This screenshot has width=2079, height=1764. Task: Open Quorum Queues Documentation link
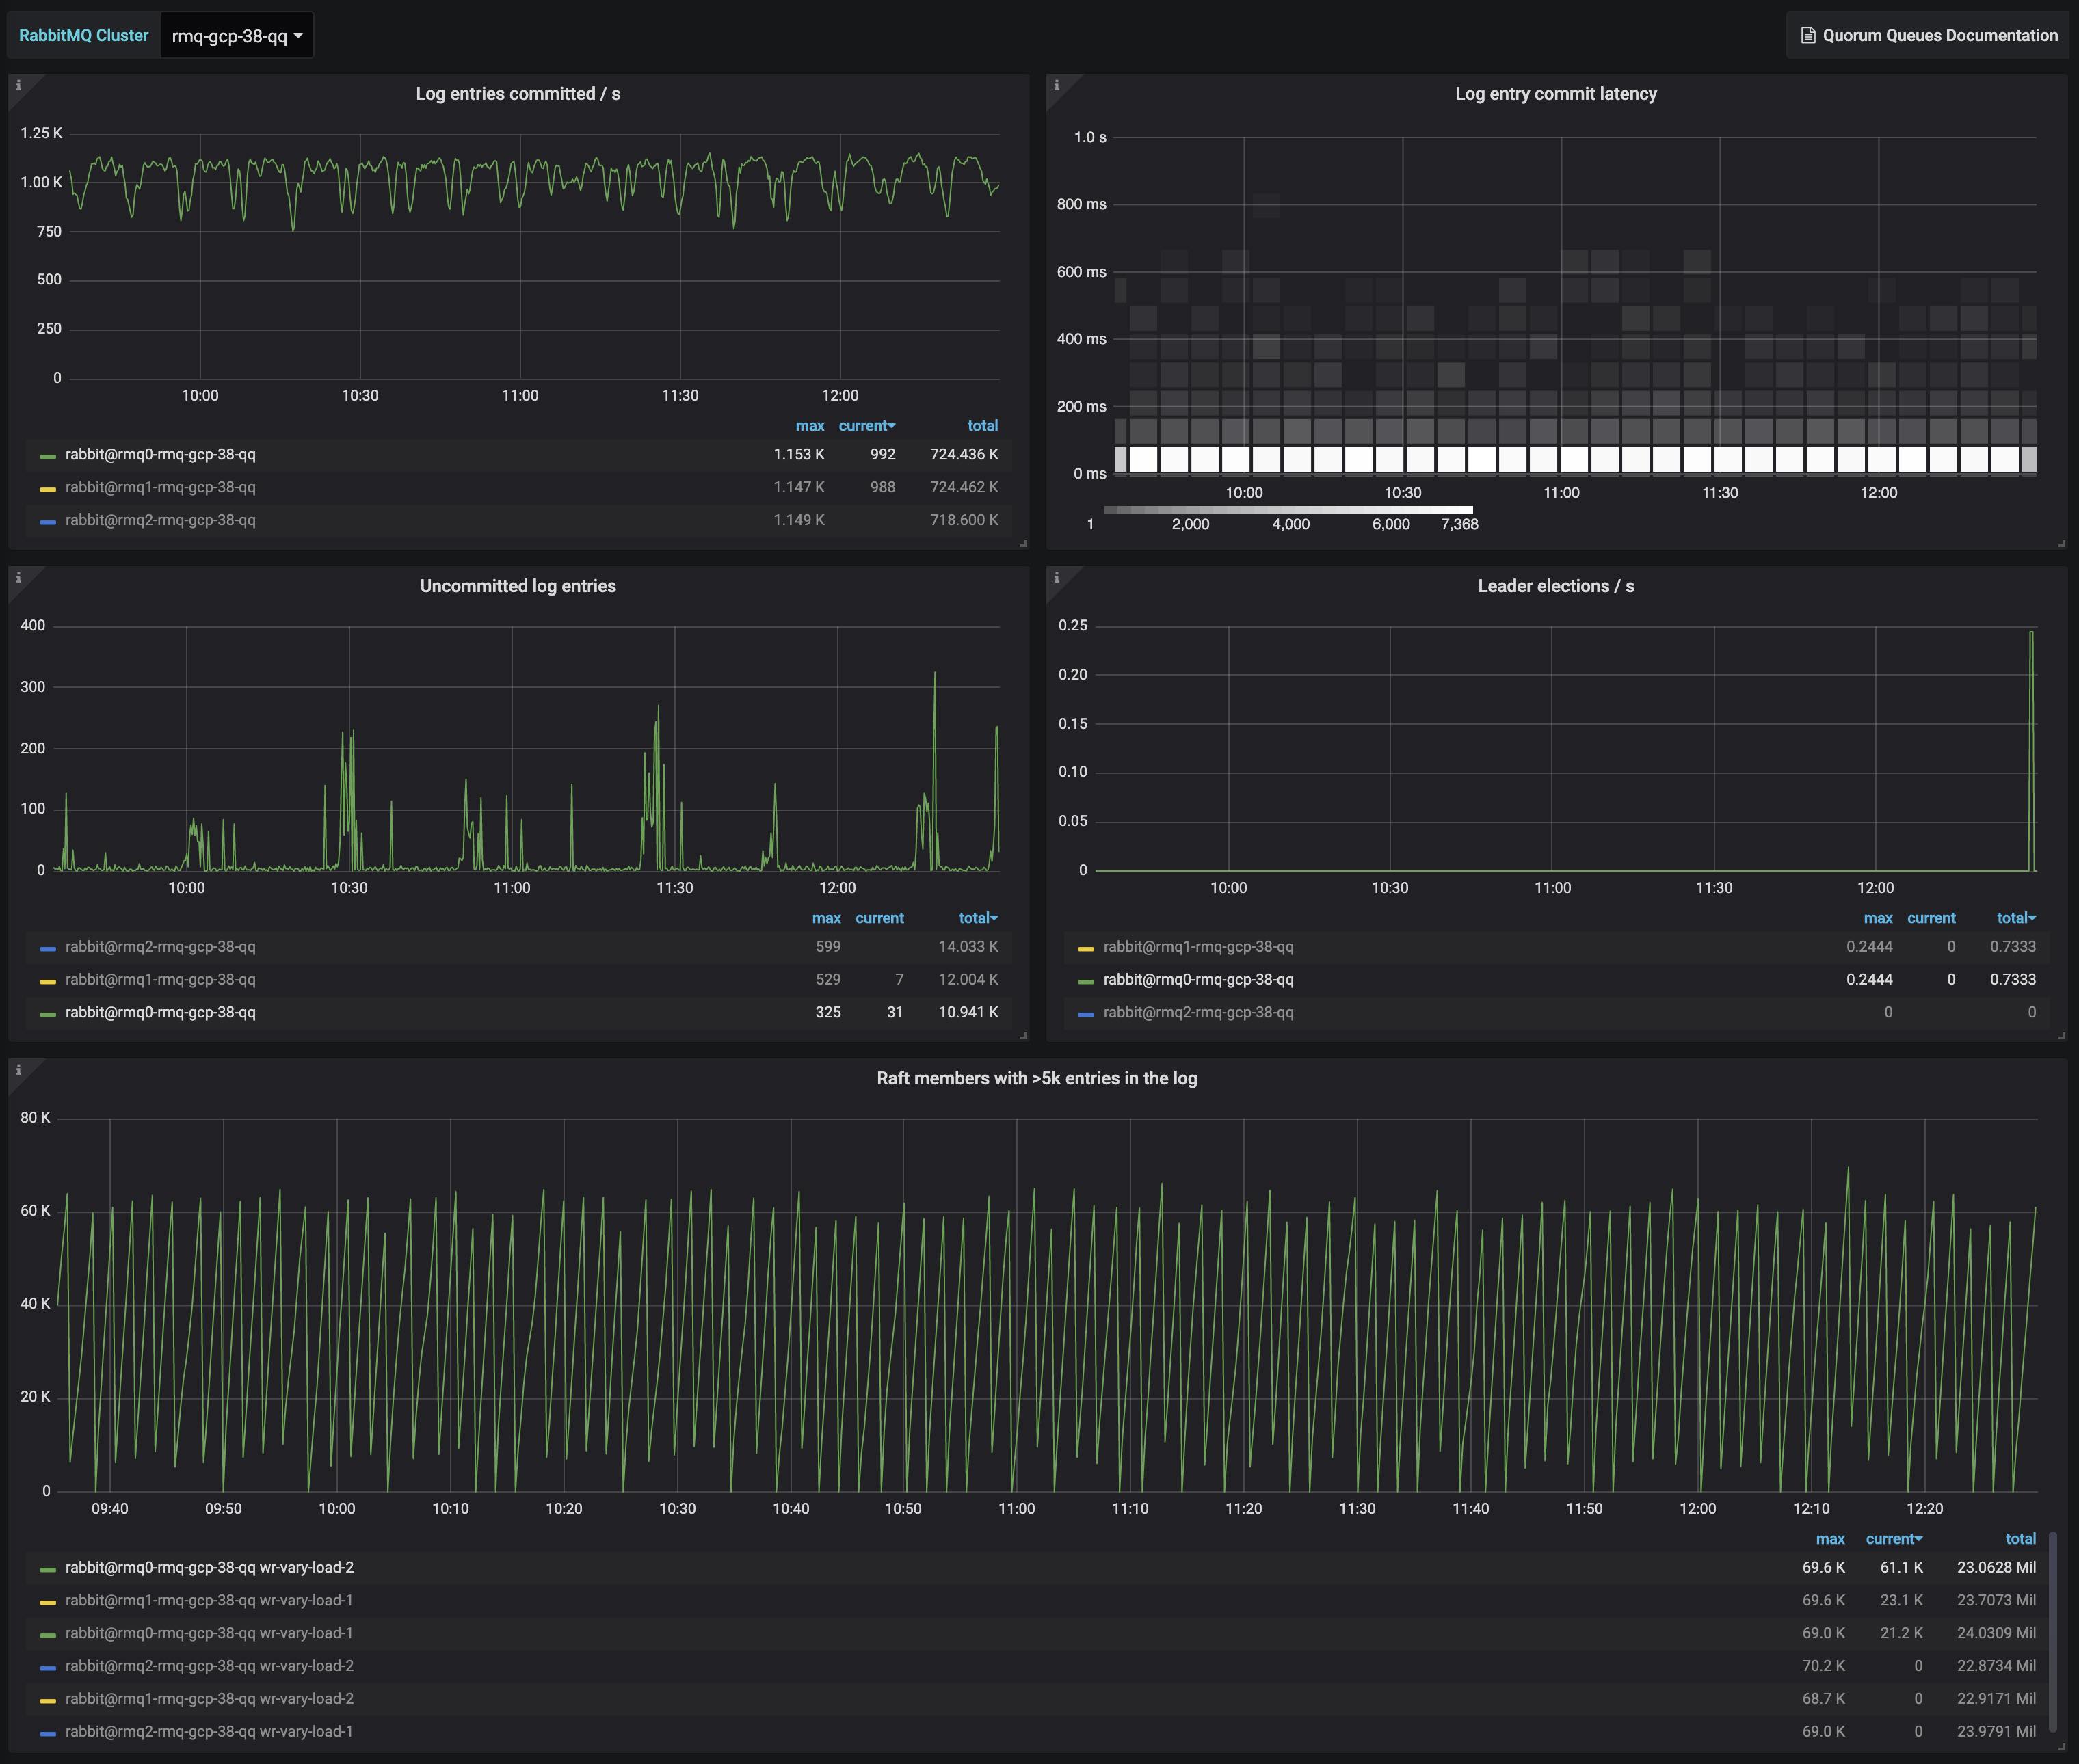(x=1939, y=36)
